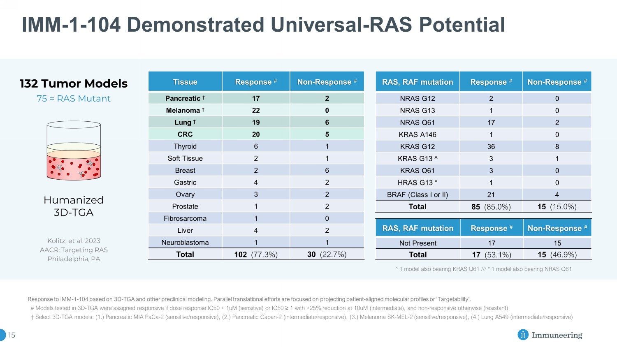
Task: Click the 85 (85.0%) total response cell
Action: pyautogui.click(x=491, y=207)
